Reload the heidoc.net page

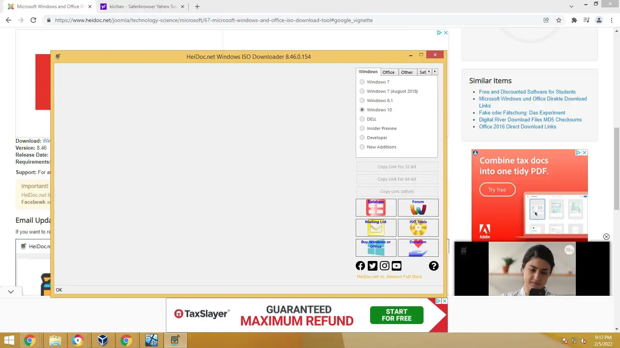(x=33, y=20)
